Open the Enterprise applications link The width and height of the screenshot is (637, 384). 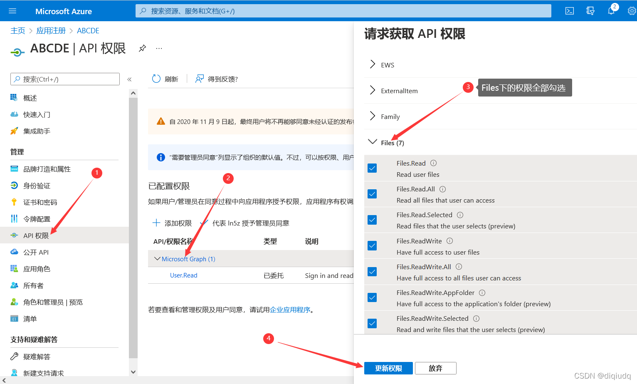pyautogui.click(x=290, y=310)
